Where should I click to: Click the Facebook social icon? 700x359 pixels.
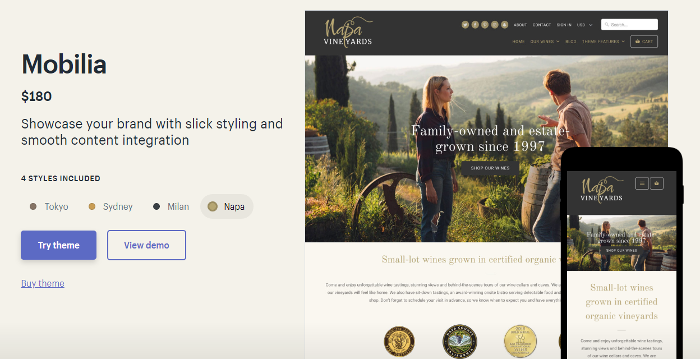click(x=475, y=25)
